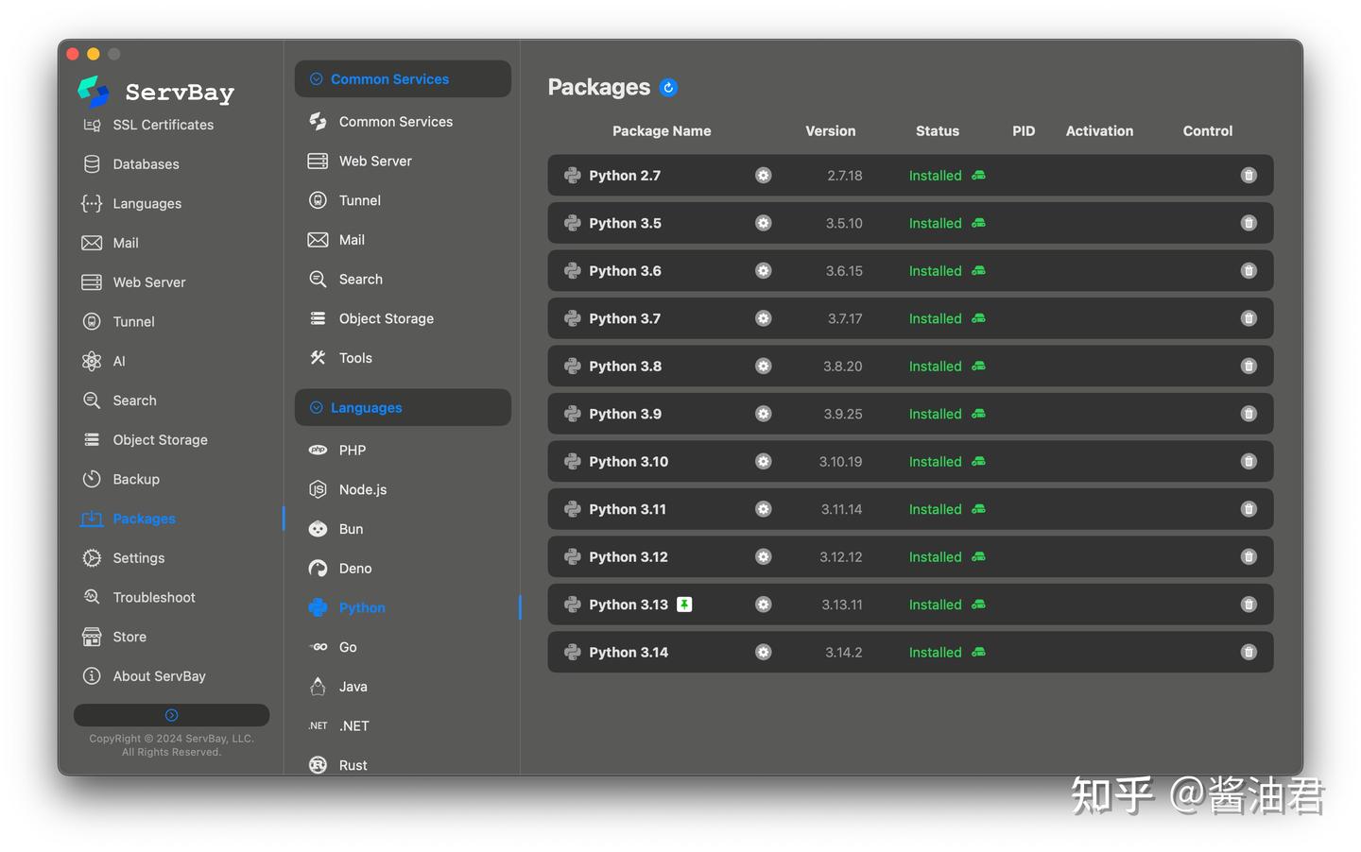Screen dimensions: 1361x852
Task: Click the trash icon for Python 3.14
Action: click(1249, 653)
